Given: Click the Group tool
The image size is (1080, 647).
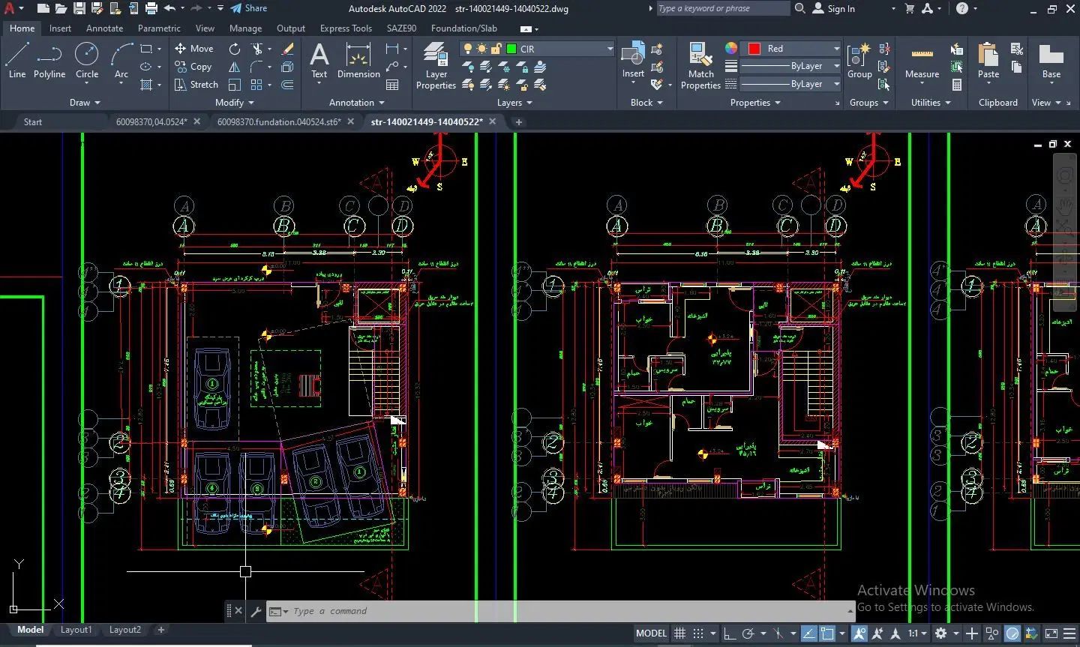Looking at the screenshot, I should click(x=859, y=60).
